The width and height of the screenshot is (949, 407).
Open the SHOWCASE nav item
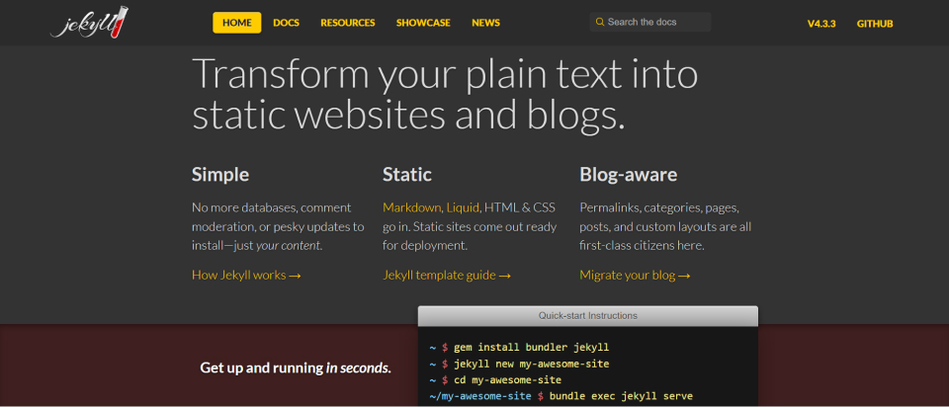click(423, 23)
